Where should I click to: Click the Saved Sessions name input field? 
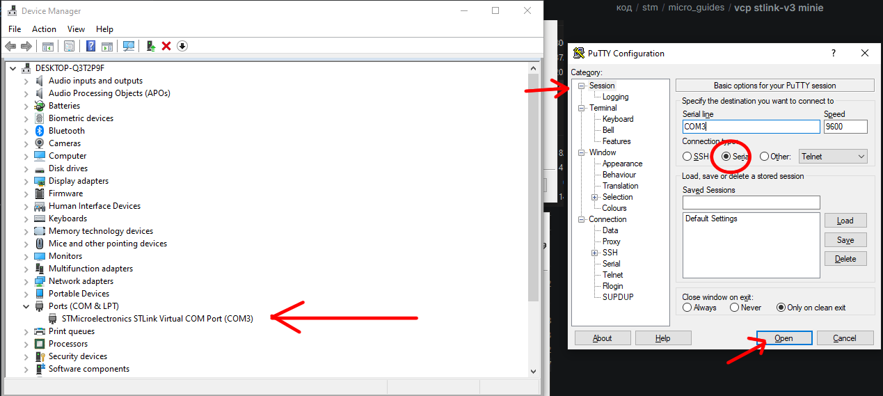coord(751,203)
